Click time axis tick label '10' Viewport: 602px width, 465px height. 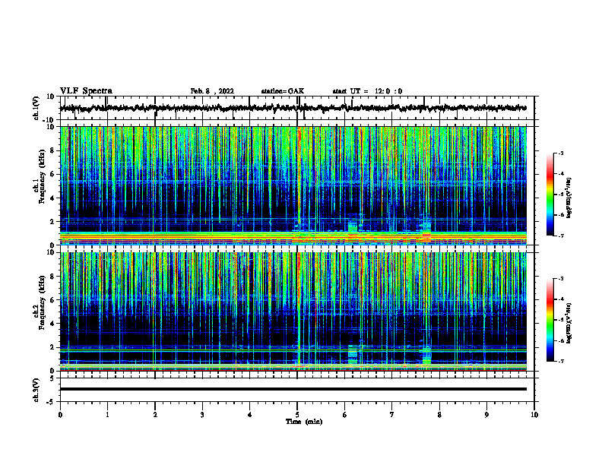(534, 415)
